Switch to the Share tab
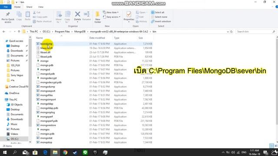278x156 pixels. click(29, 7)
